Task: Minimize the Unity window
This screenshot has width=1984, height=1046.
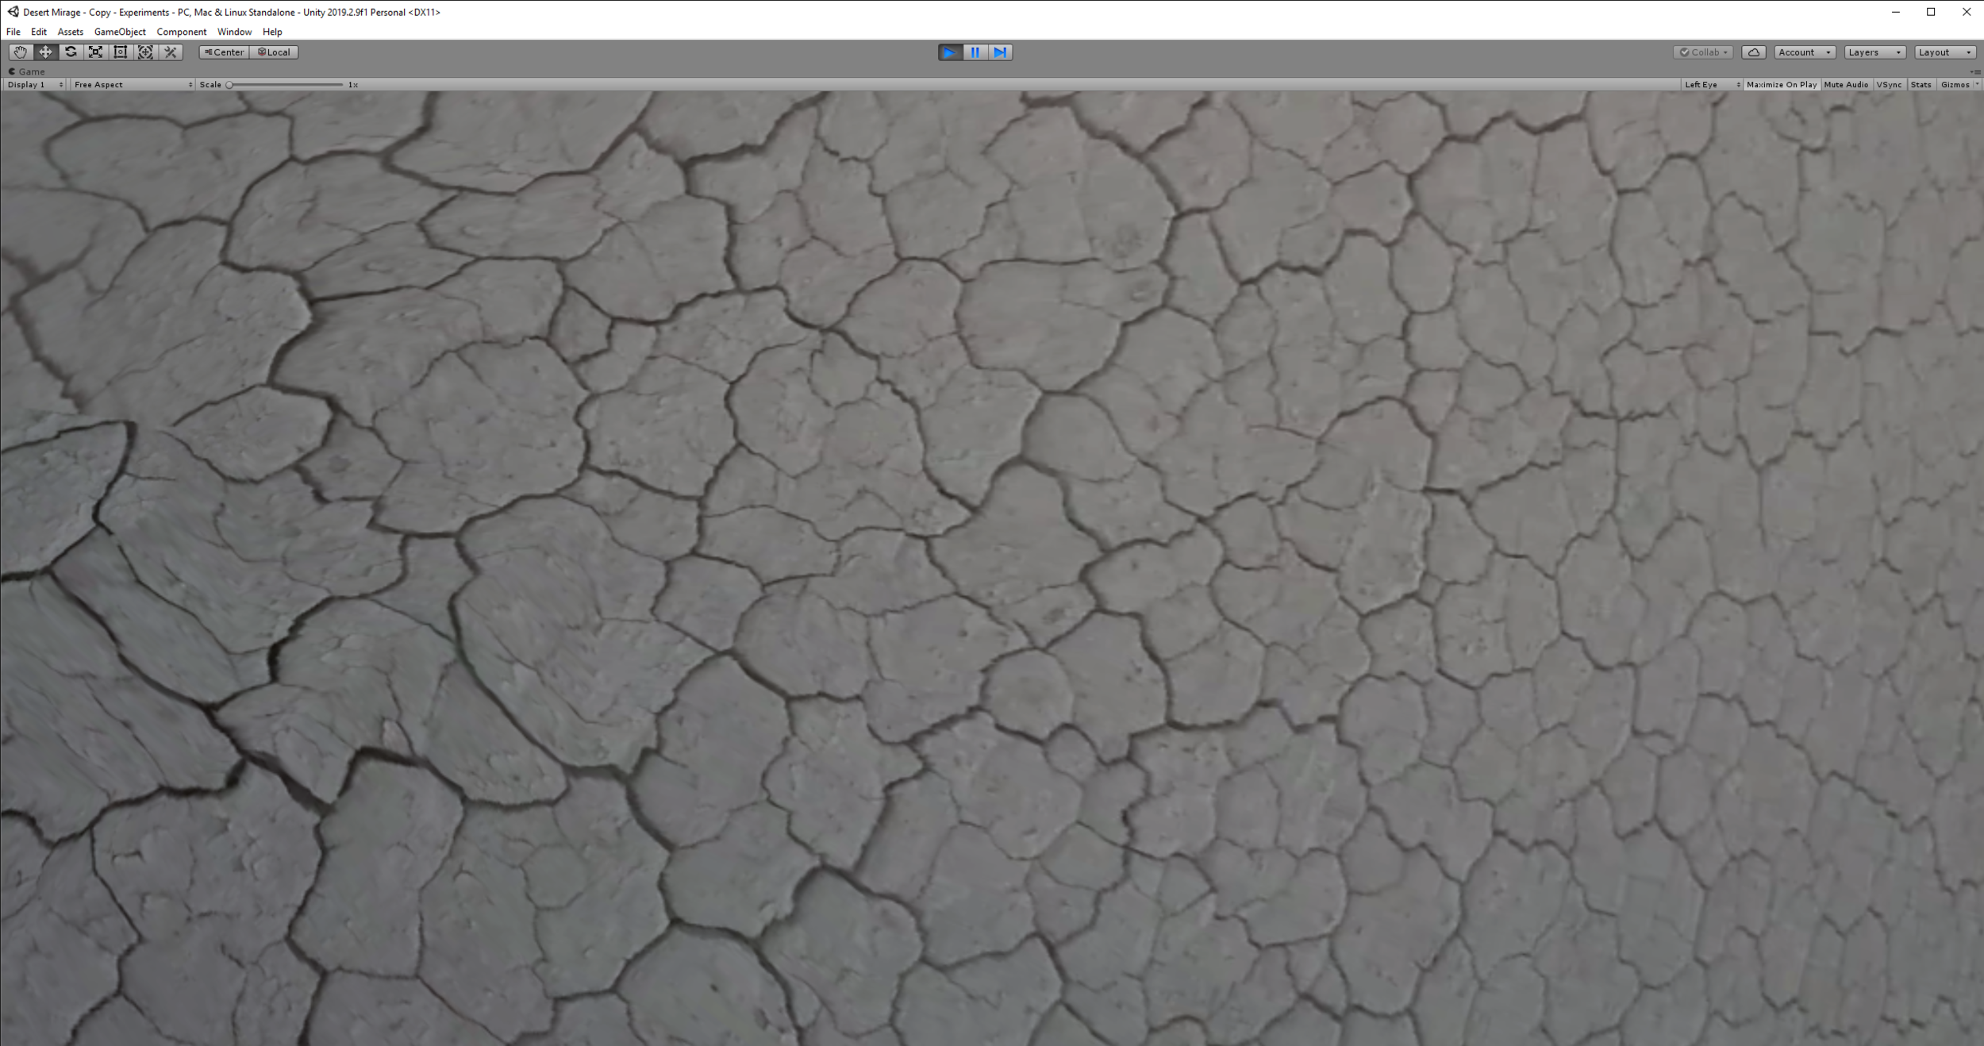Action: tap(1896, 12)
